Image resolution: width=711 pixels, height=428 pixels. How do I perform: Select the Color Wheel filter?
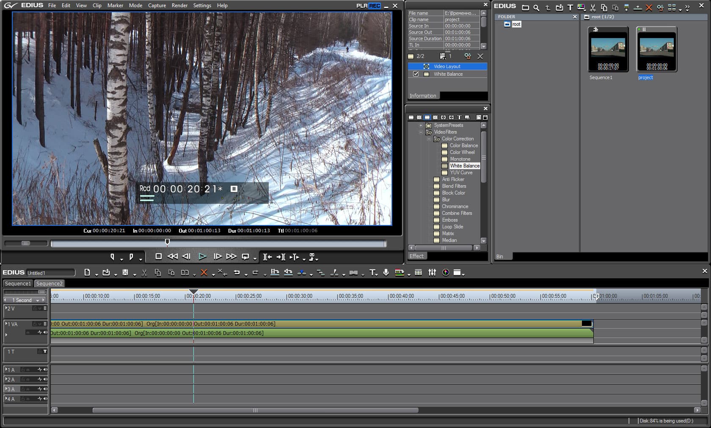tap(462, 152)
